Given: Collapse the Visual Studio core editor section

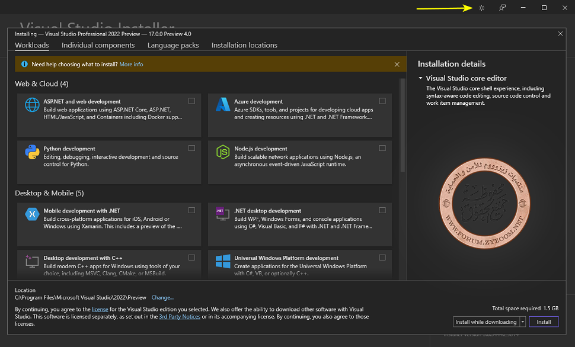Looking at the screenshot, I should tap(421, 78).
